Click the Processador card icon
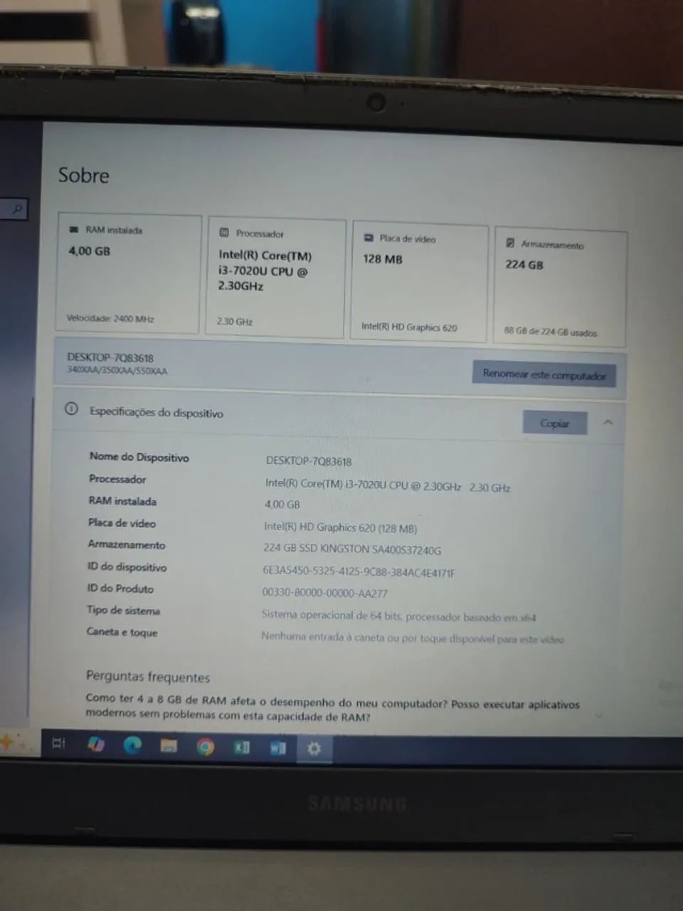This screenshot has width=683, height=911. tap(224, 233)
